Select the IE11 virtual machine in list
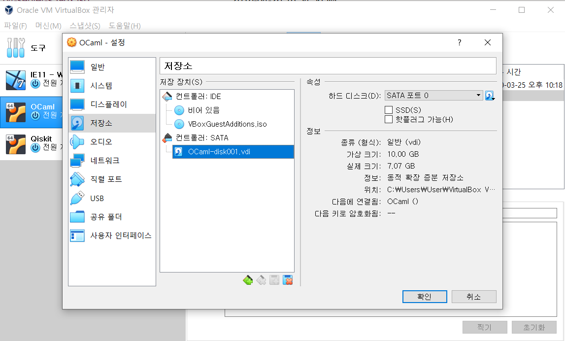Viewport: 565px width, 341px height. click(32, 80)
